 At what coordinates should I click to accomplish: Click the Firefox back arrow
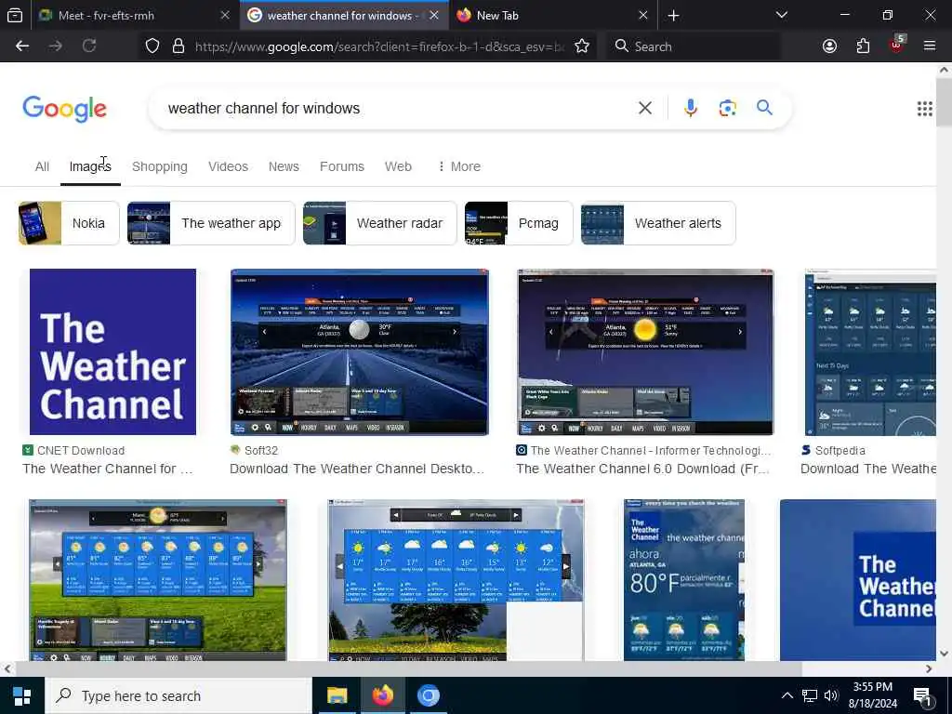22,46
